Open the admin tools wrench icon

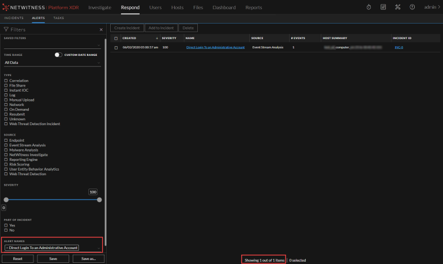(398, 7)
